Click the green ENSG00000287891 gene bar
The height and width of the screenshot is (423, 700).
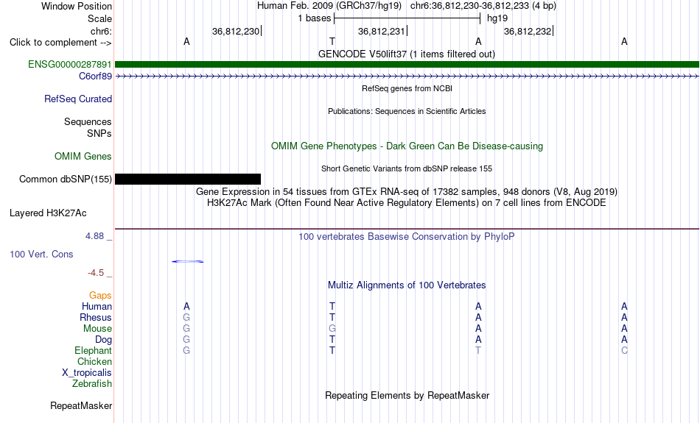pyautogui.click(x=407, y=64)
